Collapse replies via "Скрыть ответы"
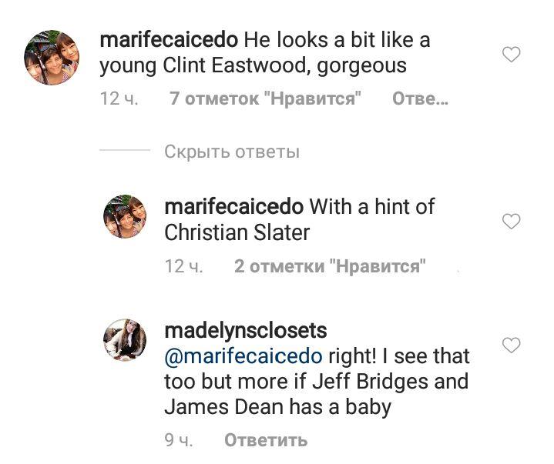The image size is (554, 464). click(x=231, y=152)
